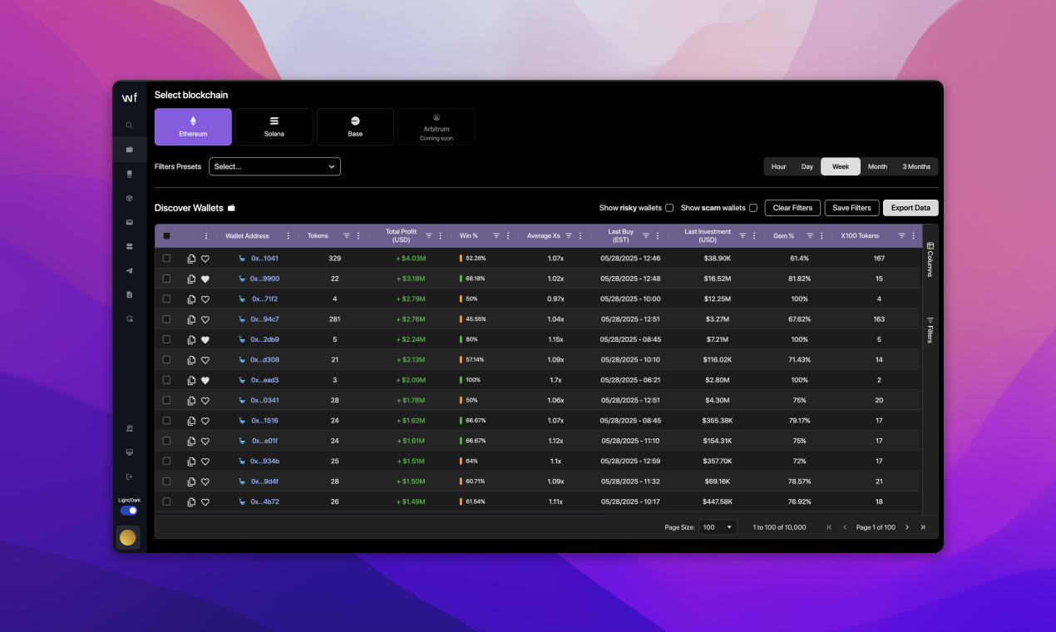Open Wallet Address column menu dots
The width and height of the screenshot is (1056, 632).
289,236
